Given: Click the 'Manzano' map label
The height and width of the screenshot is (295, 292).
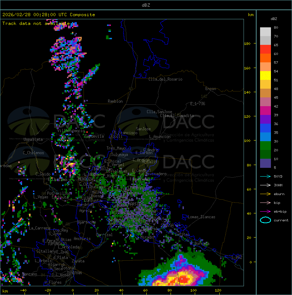Looking at the screenshot, I should 29,274.
